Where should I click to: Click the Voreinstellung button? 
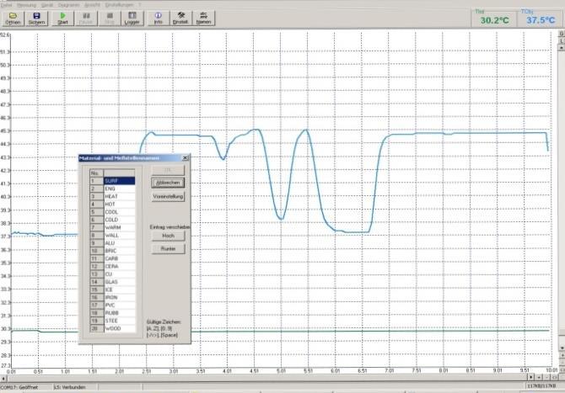(168, 196)
